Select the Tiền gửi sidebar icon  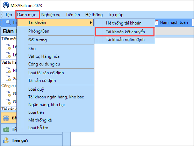coord(6,140)
